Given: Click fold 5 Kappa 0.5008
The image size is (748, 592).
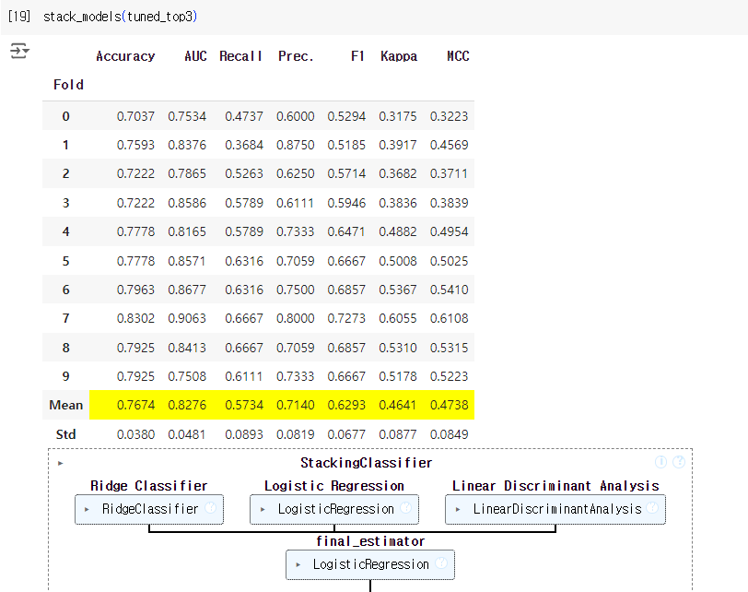Looking at the screenshot, I should 397,261.
